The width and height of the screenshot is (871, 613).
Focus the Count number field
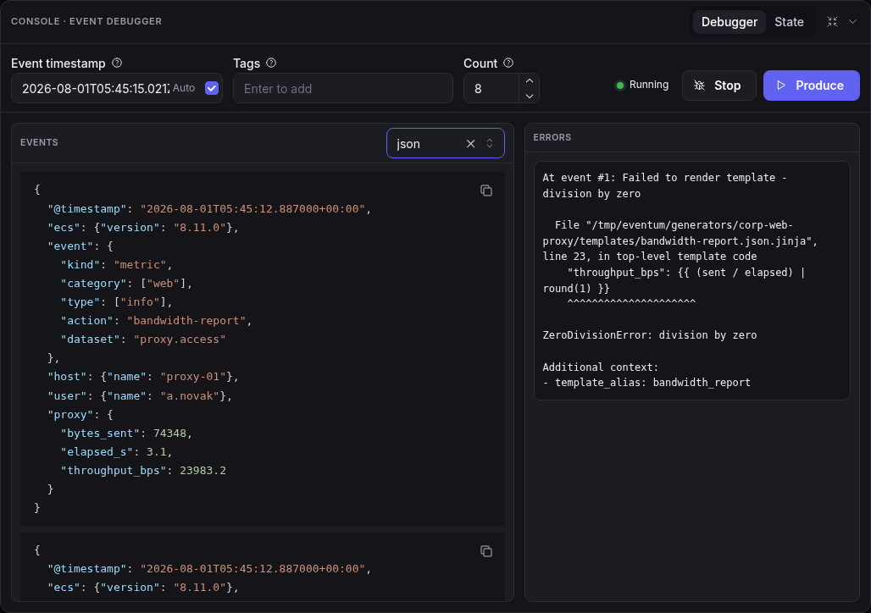[491, 88]
